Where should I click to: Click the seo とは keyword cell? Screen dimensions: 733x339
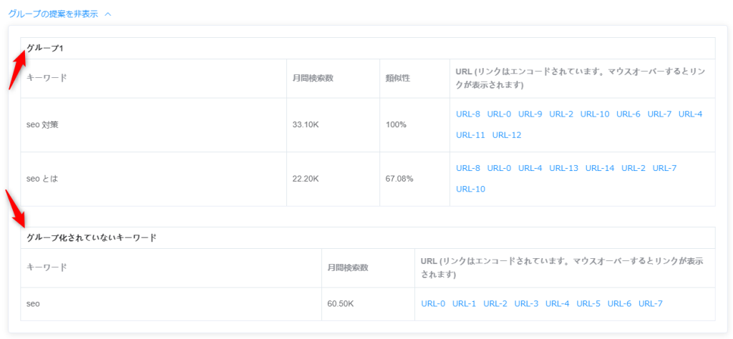click(154, 180)
